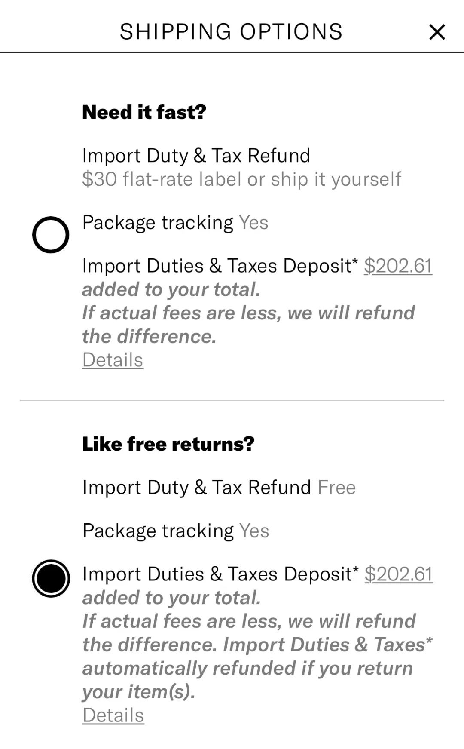Open the $202.61 deposit link under Like free returns
464x749 pixels.
coord(398,574)
